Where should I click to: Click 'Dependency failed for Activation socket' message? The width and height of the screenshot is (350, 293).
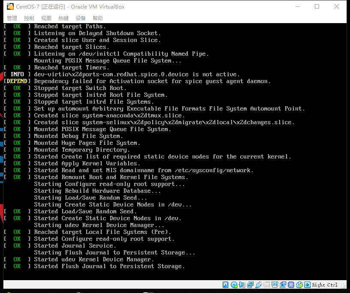pos(152,81)
